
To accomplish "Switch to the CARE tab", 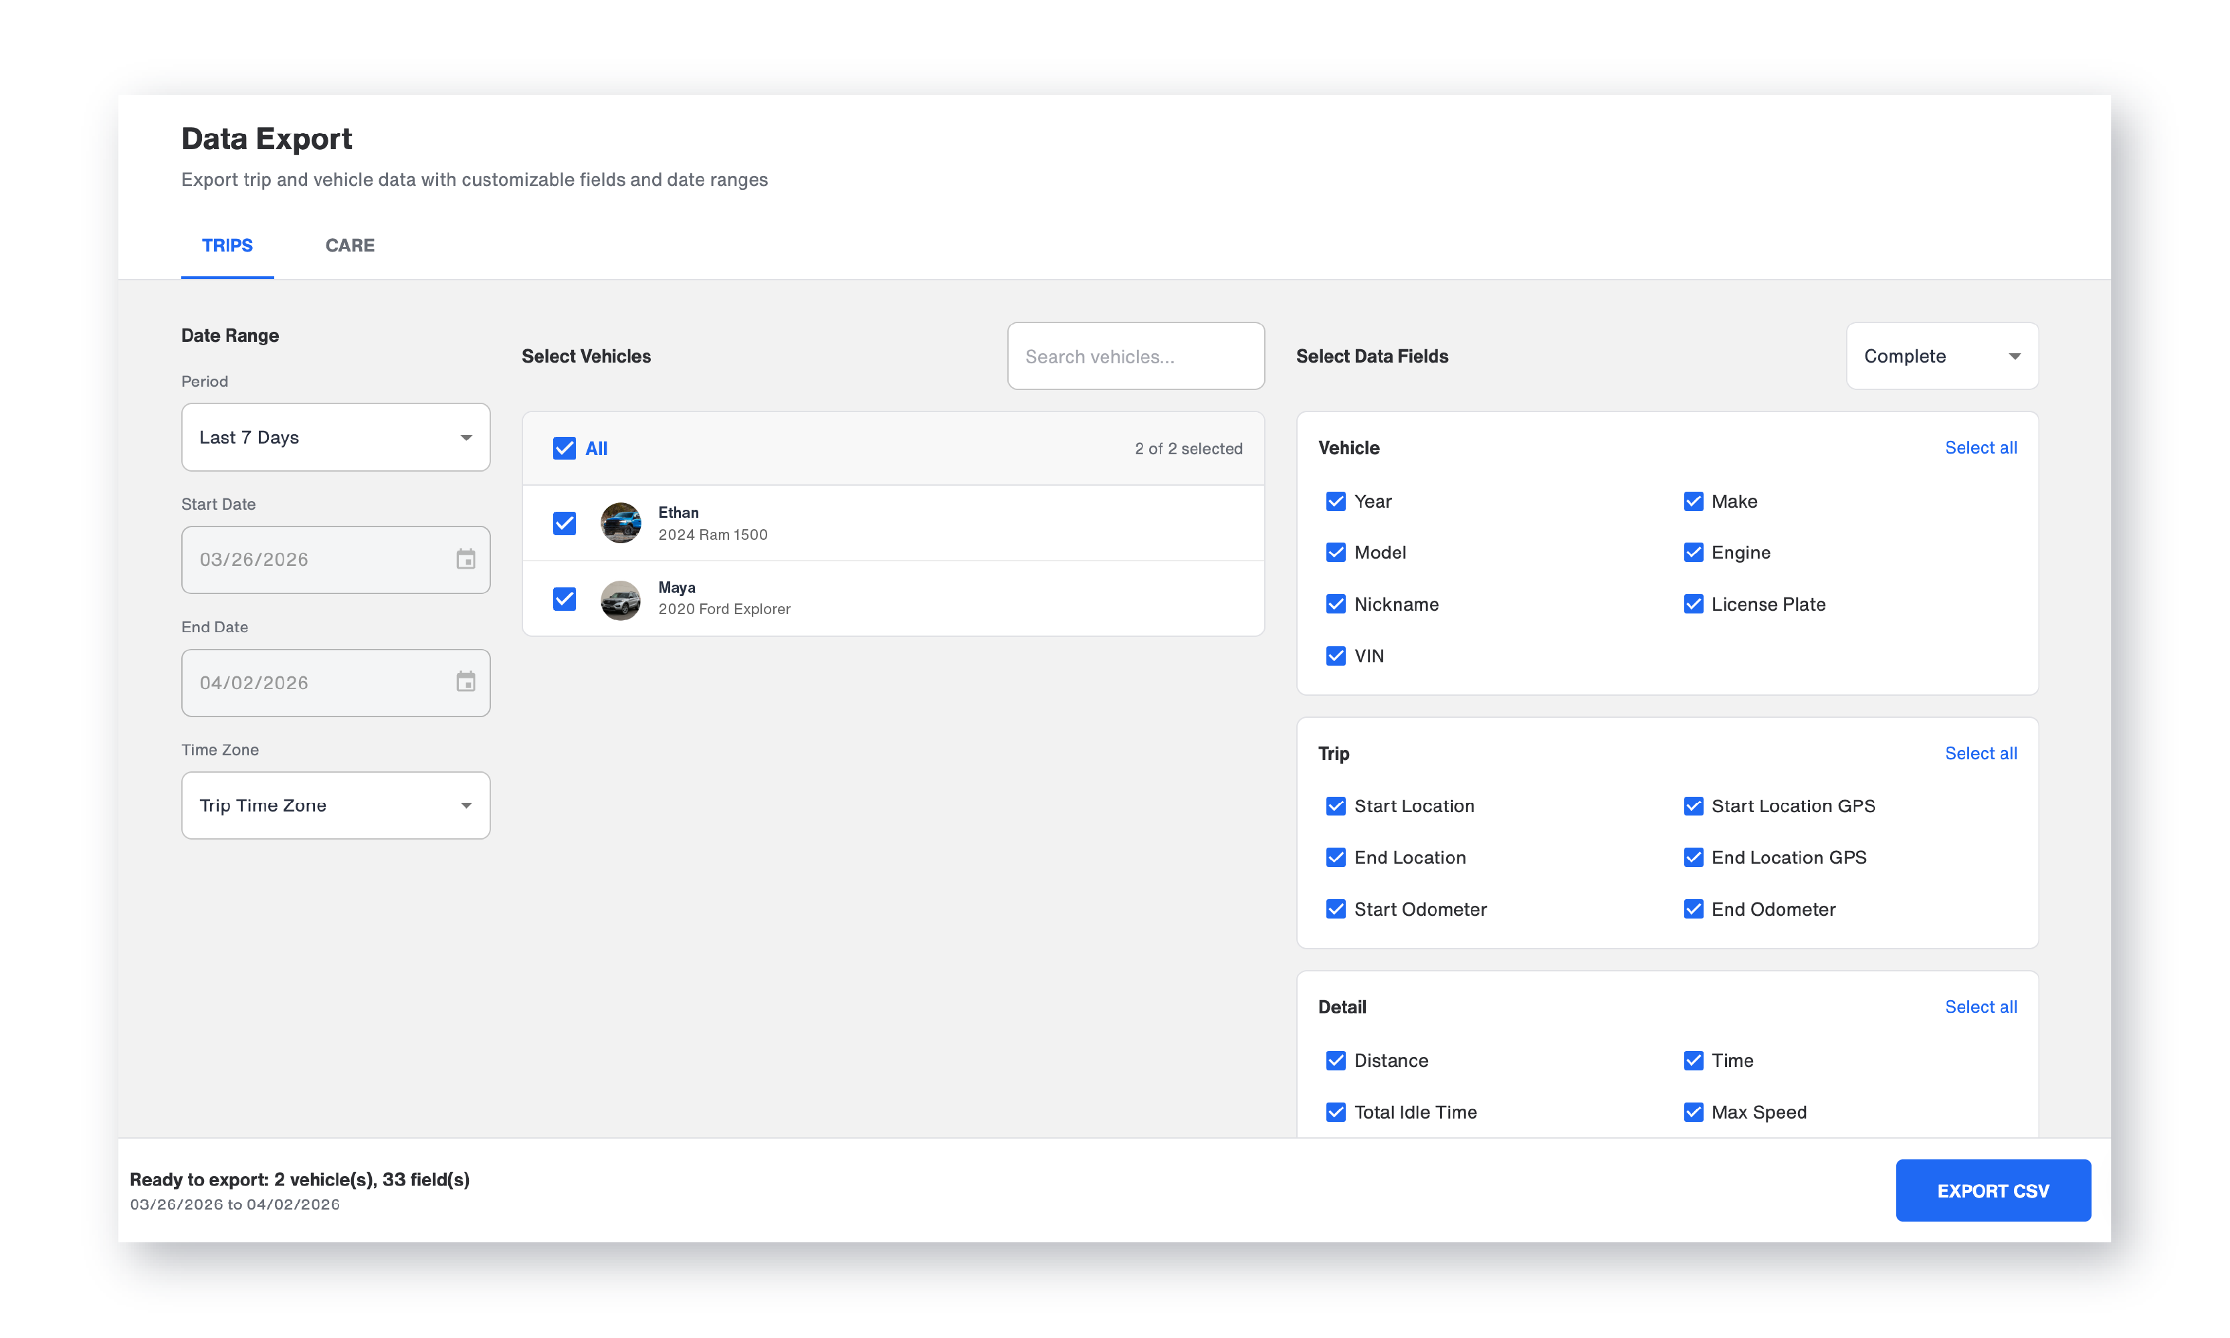I will 350,246.
